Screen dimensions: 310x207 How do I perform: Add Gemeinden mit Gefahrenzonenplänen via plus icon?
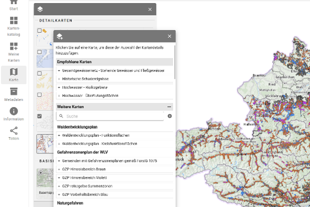pos(59,161)
